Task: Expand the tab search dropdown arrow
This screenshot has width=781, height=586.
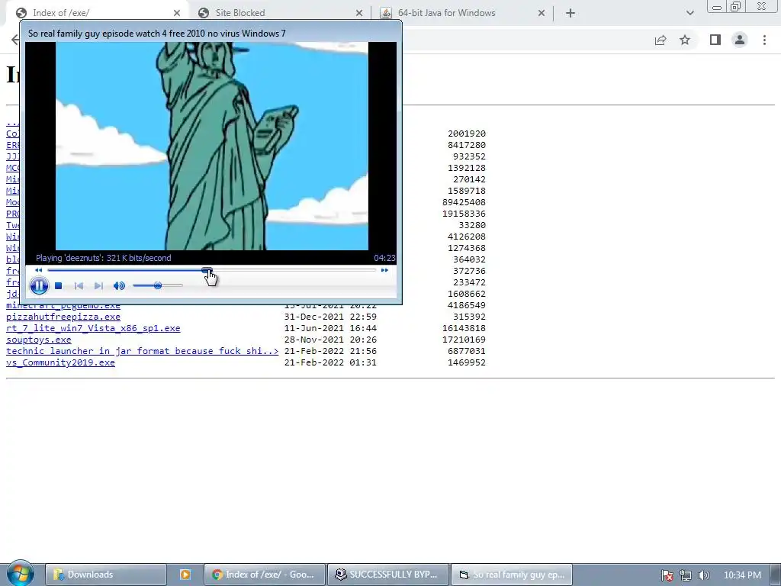Action: tap(689, 14)
